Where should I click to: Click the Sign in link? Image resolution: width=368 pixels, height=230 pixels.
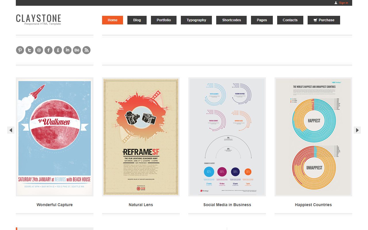[x=344, y=3]
